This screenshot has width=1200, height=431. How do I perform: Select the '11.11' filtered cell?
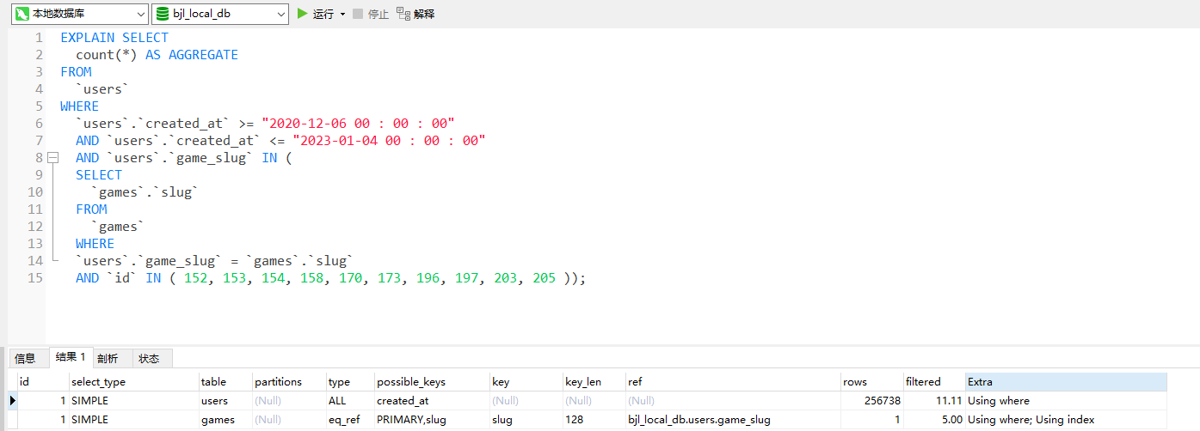933,400
